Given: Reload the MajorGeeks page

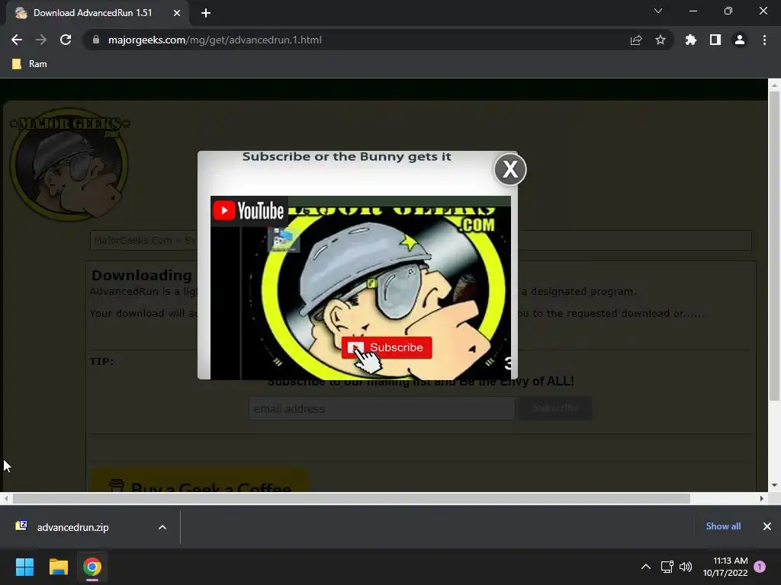Looking at the screenshot, I should point(66,40).
